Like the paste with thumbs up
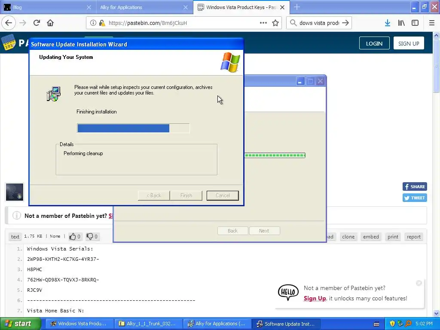The height and width of the screenshot is (330, 440). point(75,237)
